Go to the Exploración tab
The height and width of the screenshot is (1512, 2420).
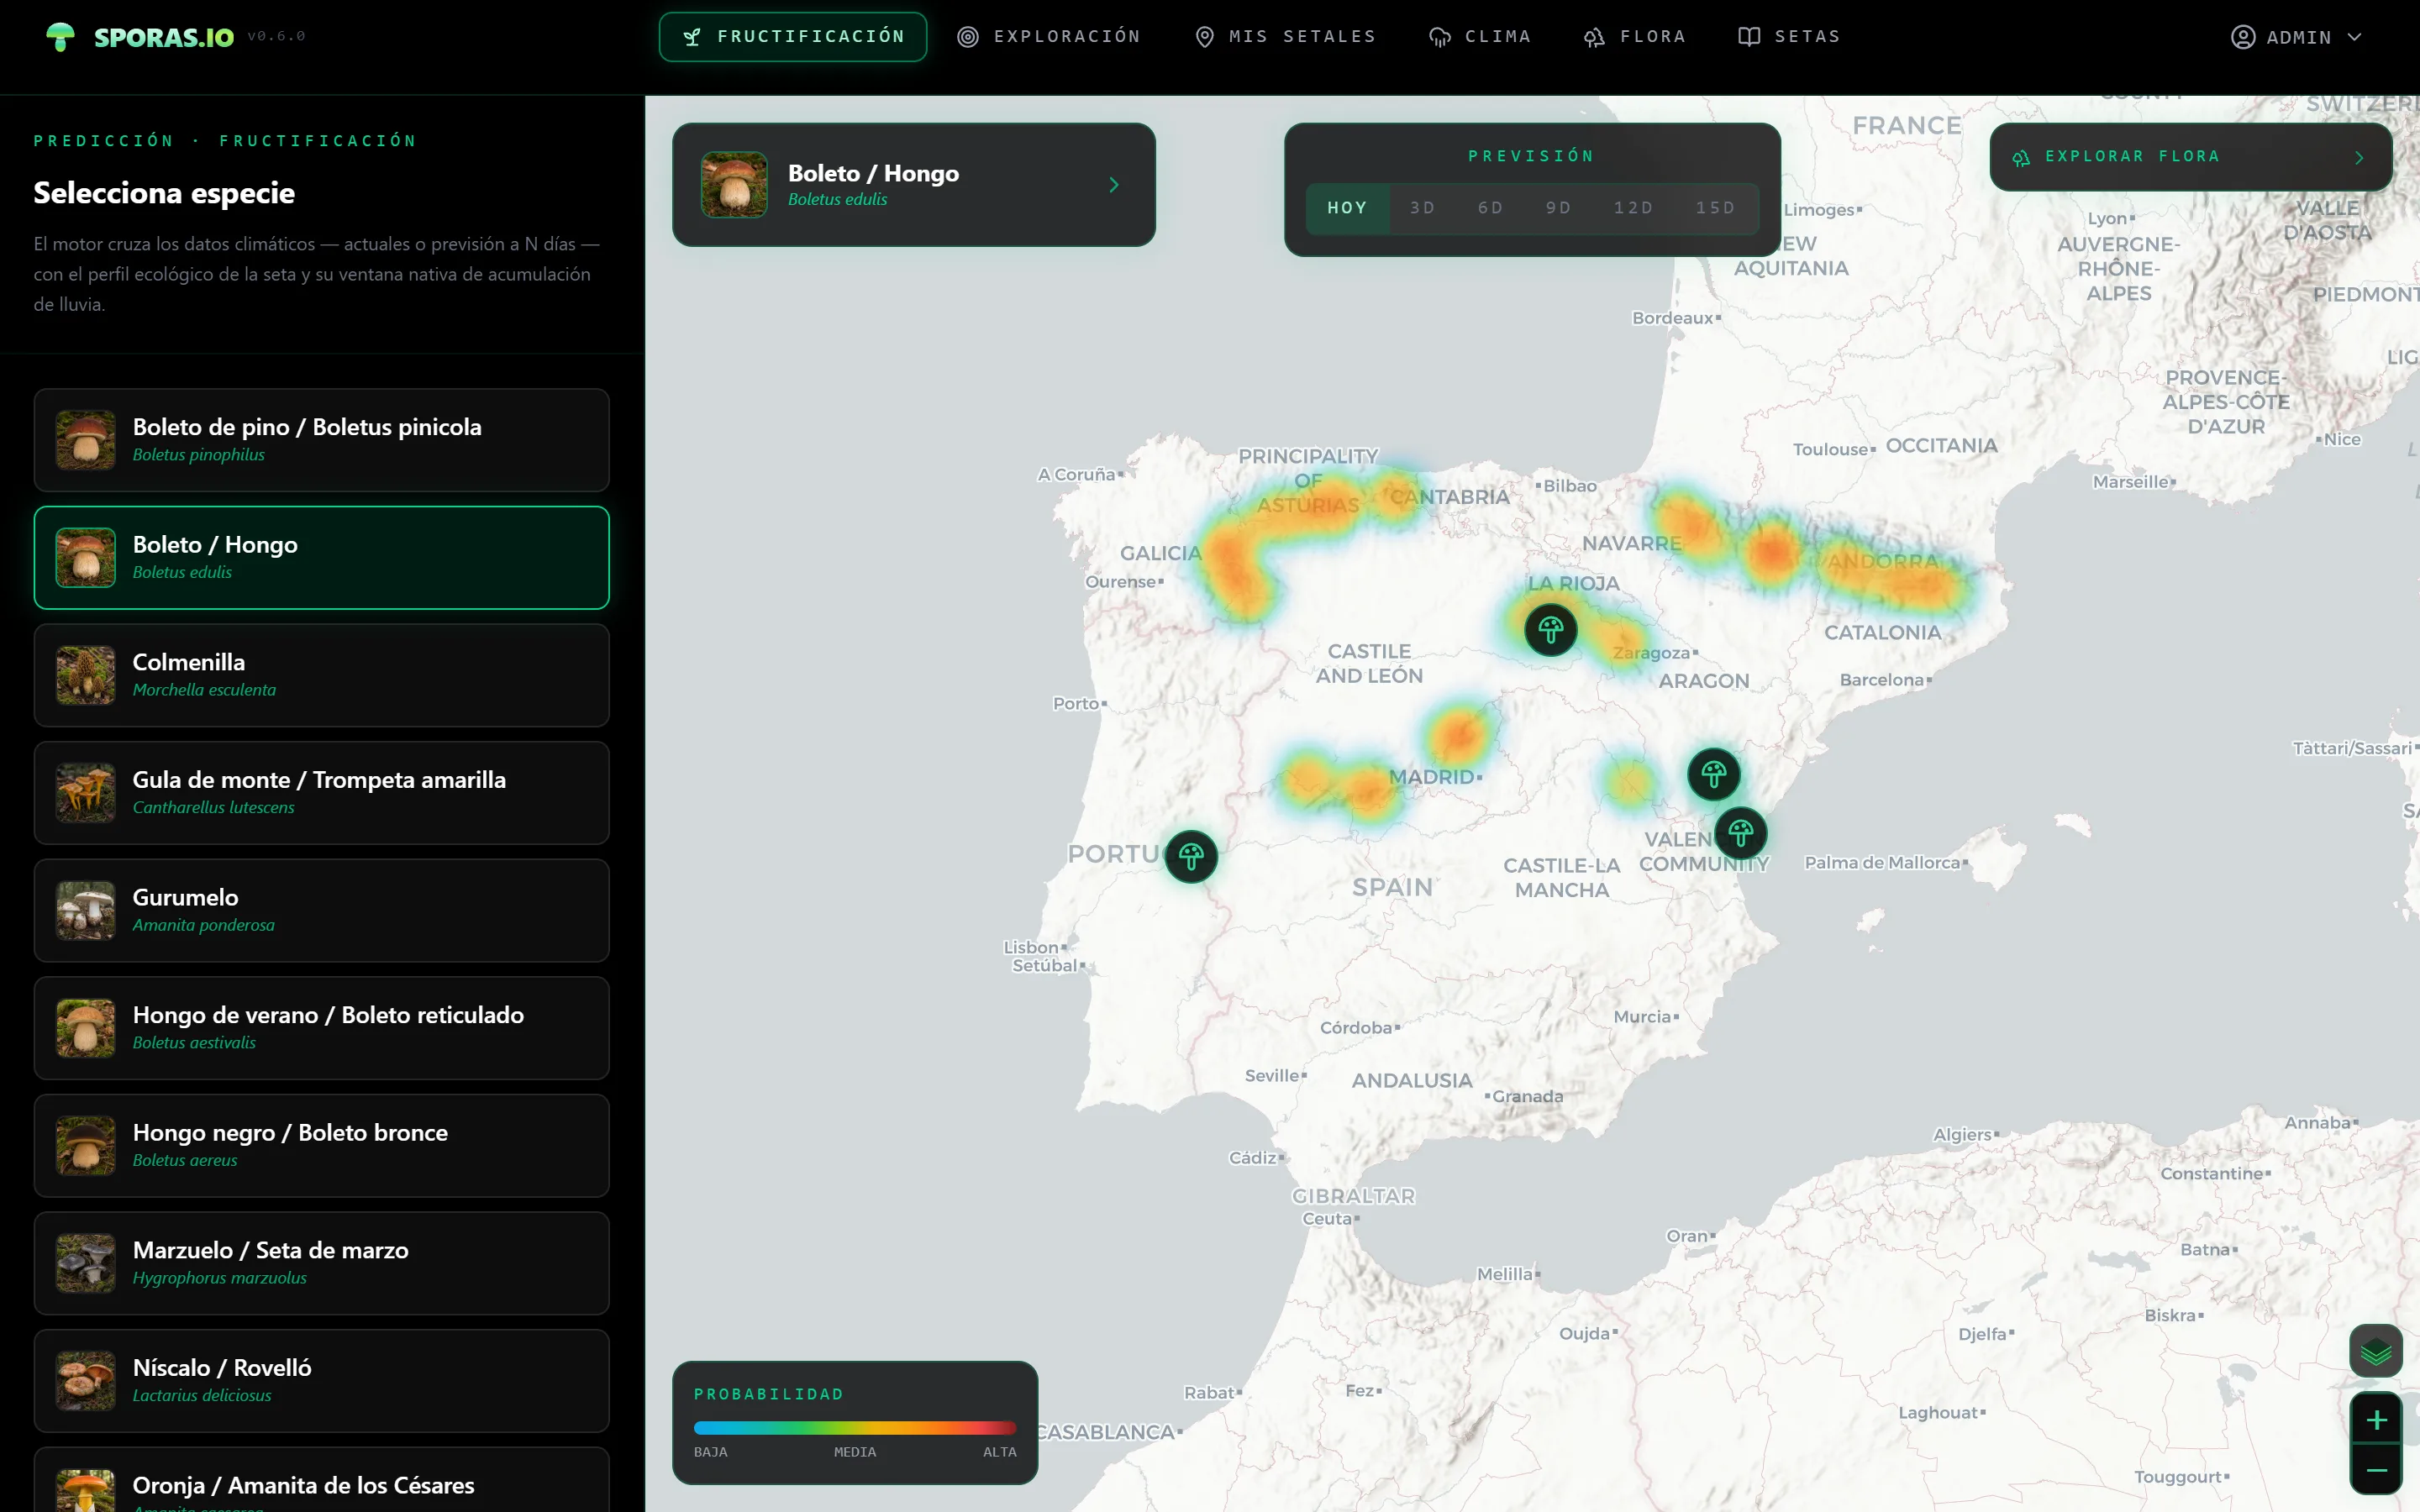pyautogui.click(x=1049, y=37)
